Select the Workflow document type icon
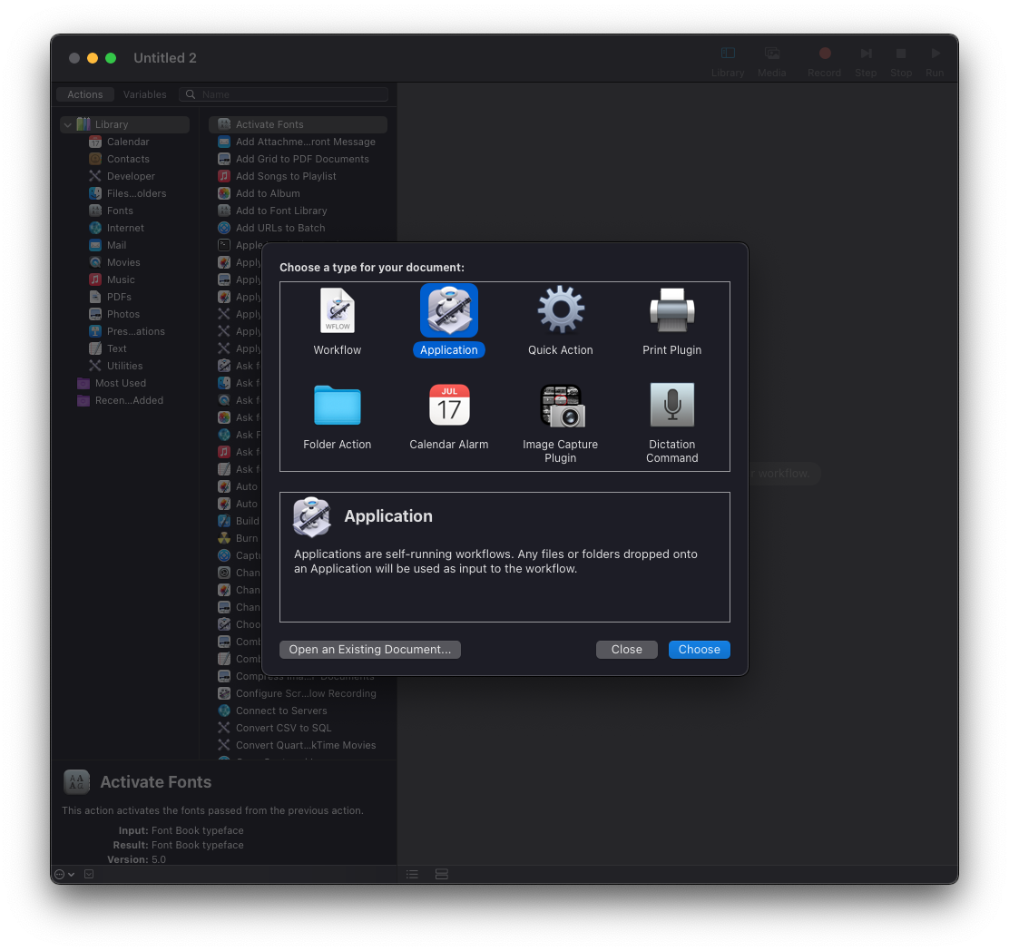Image resolution: width=1009 pixels, height=951 pixels. [x=337, y=311]
